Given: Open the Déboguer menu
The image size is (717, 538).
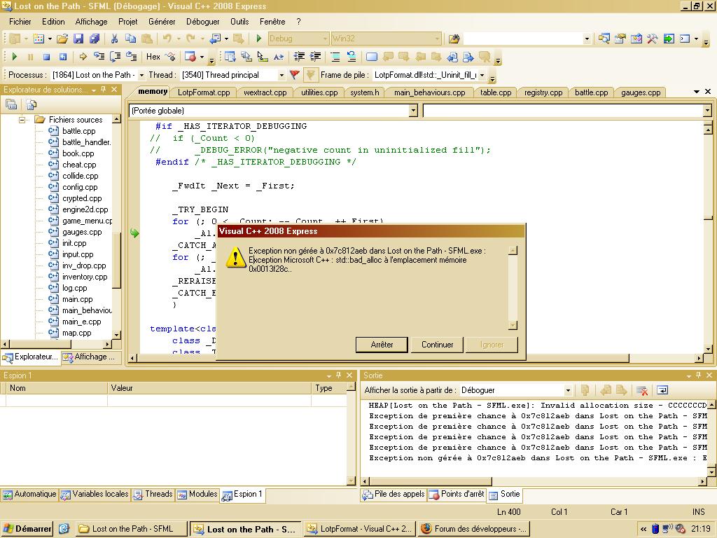Looking at the screenshot, I should (203, 22).
